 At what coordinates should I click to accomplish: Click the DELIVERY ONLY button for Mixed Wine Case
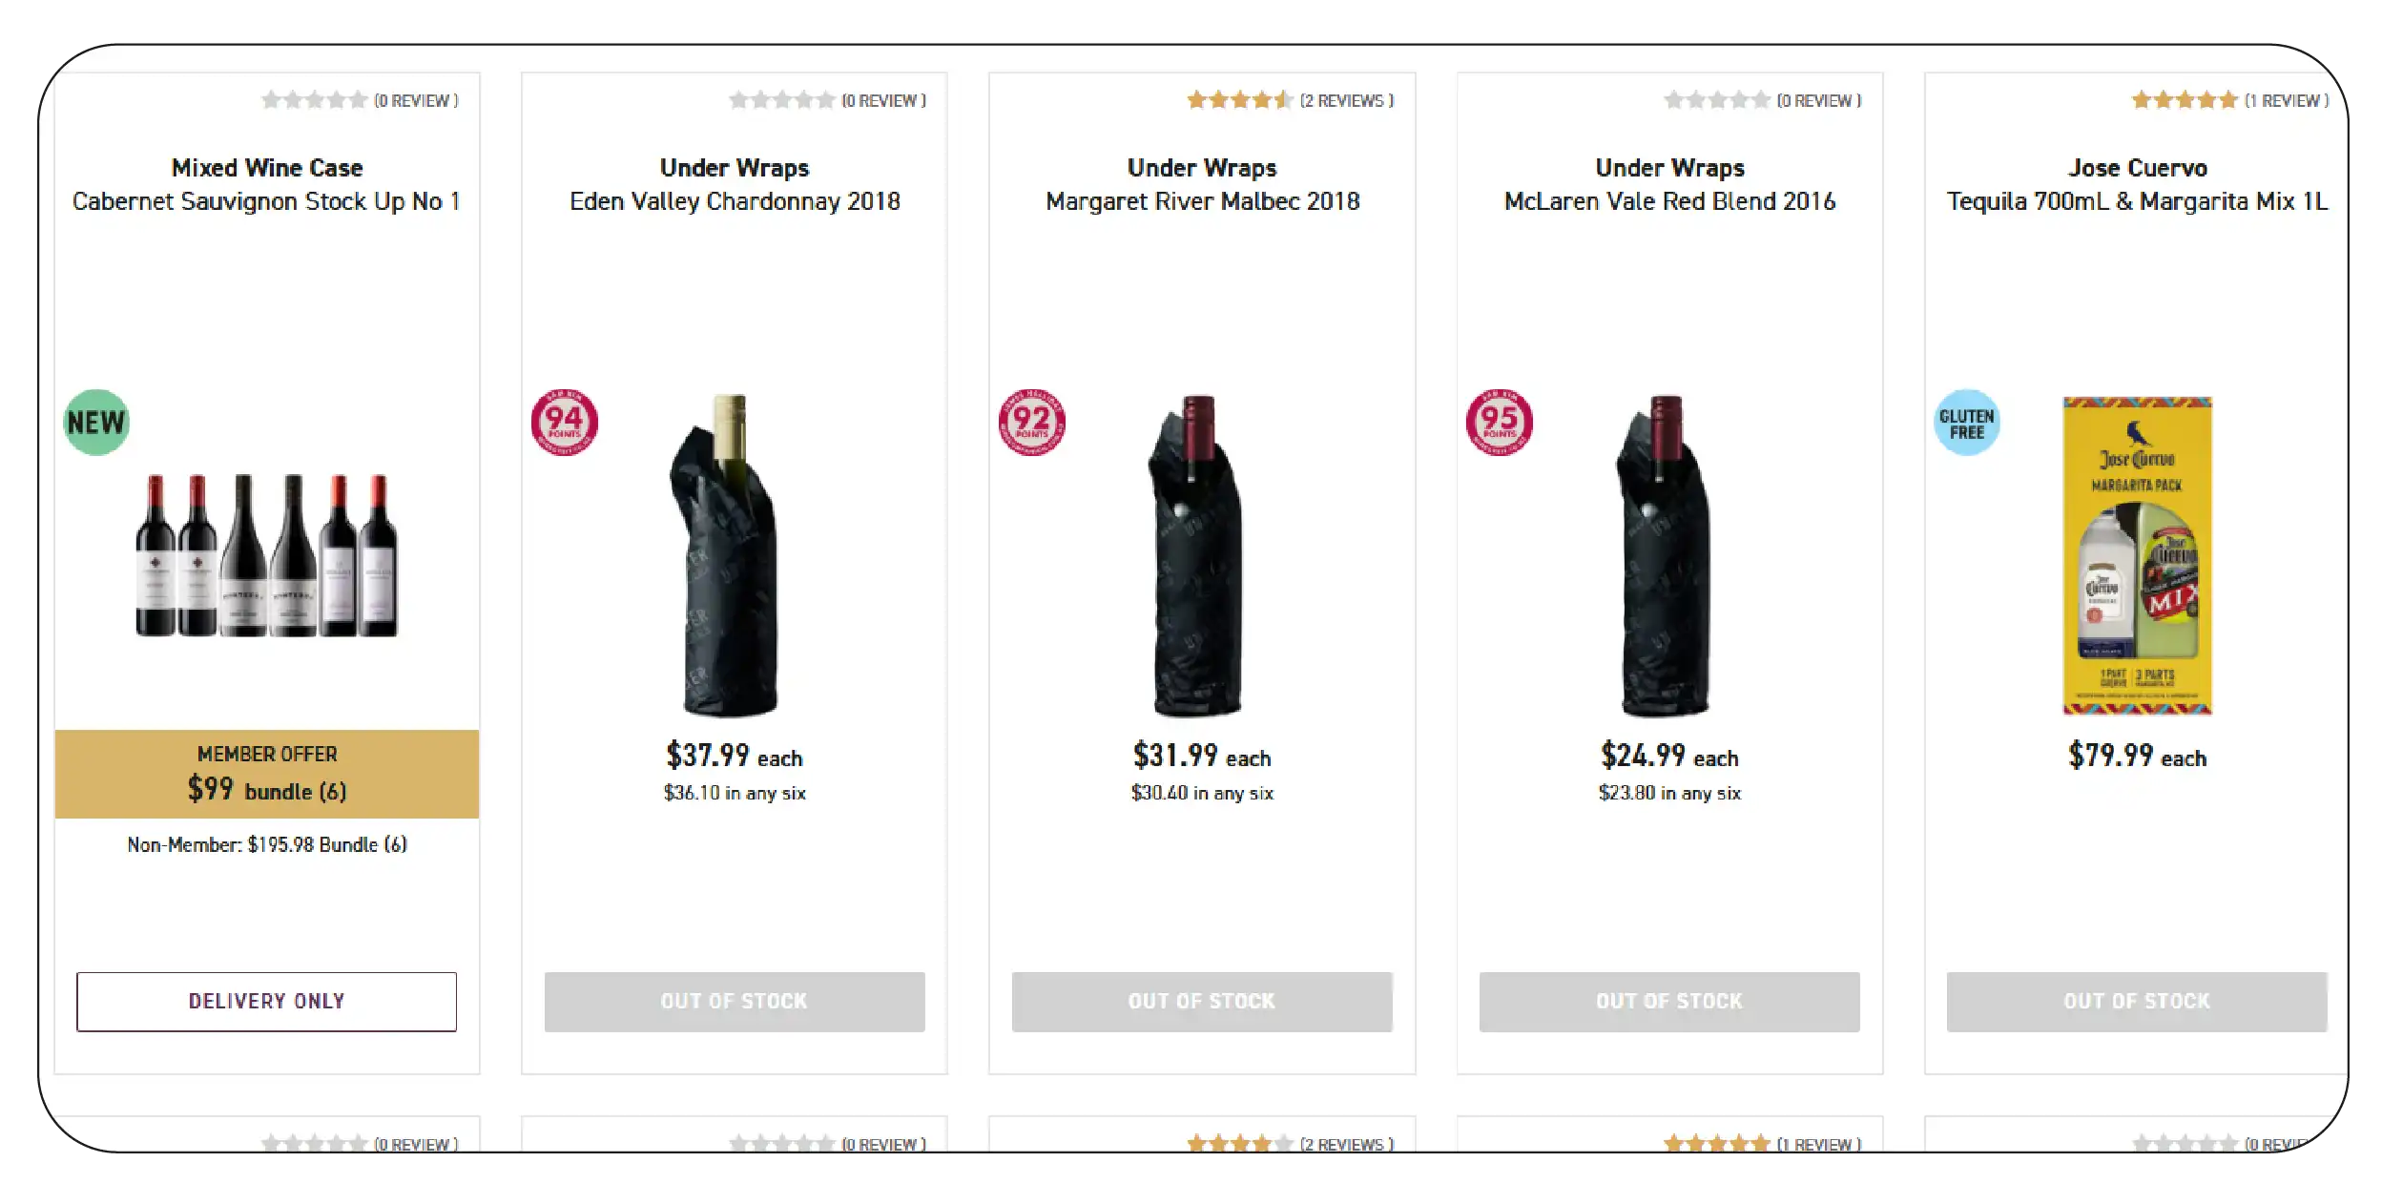[x=267, y=1002]
